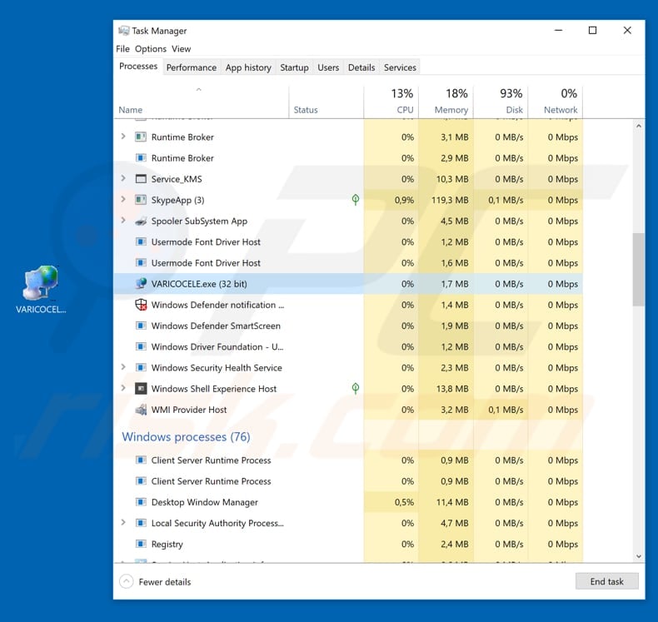This screenshot has height=622, width=658.
Task: Click the 119,3 MB memory value for SkypeApp
Action: (x=450, y=200)
